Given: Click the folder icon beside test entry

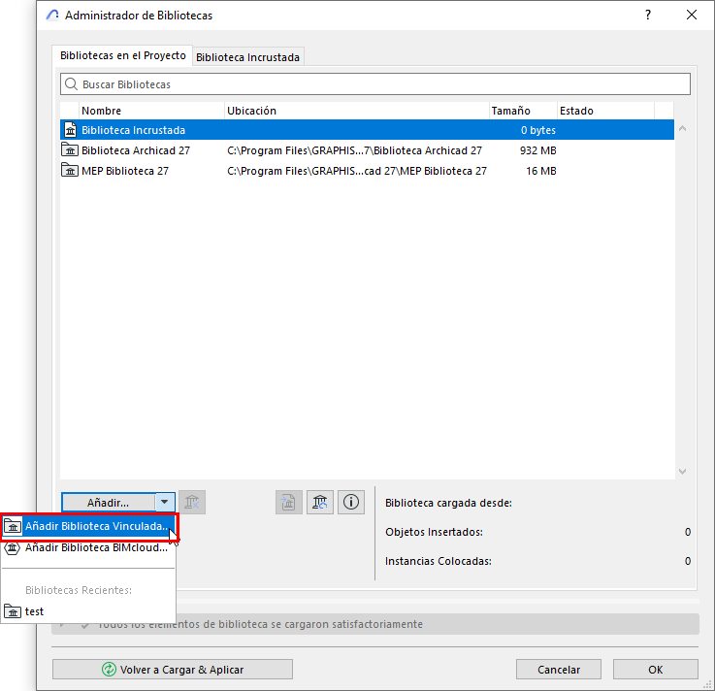Looking at the screenshot, I should pos(13,611).
